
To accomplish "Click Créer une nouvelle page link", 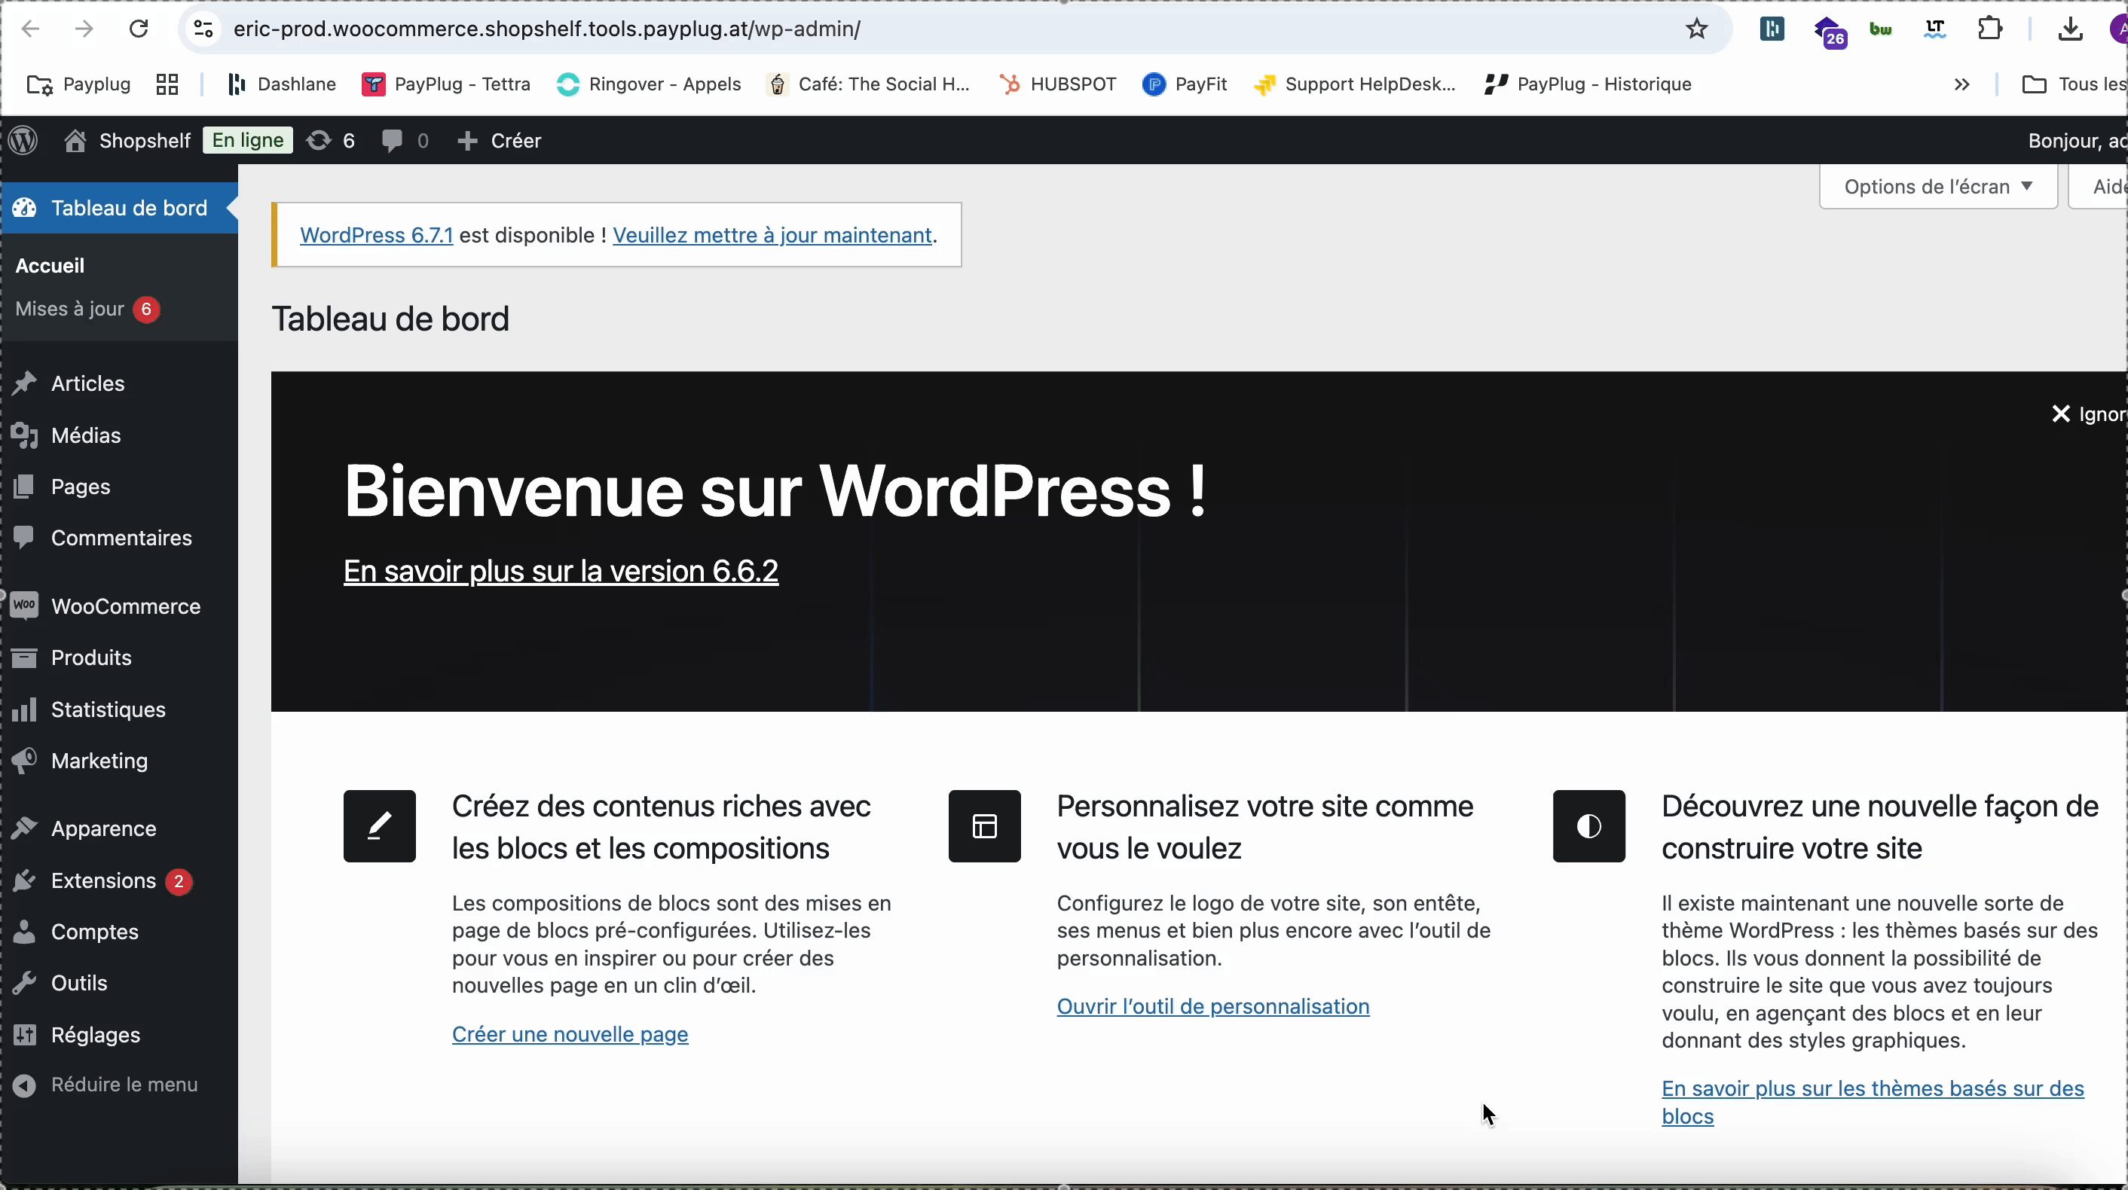I will pyautogui.click(x=570, y=1034).
